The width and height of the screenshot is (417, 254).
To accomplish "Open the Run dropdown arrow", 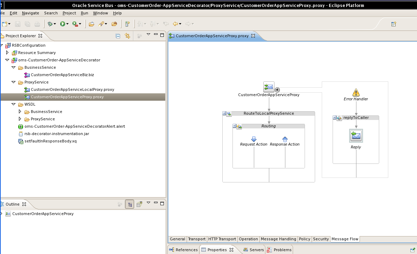I will (67, 24).
